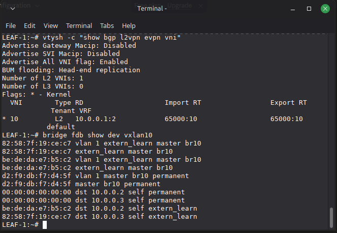Click the vtysh show bgp l2vpn command line
This screenshot has height=233, width=337.
point(111,38)
